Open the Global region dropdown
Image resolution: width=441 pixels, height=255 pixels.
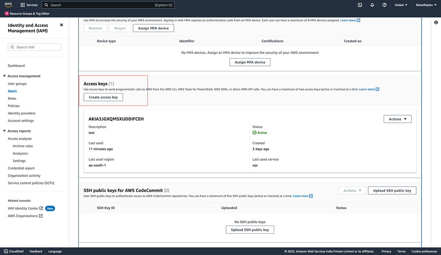pyautogui.click(x=401, y=5)
